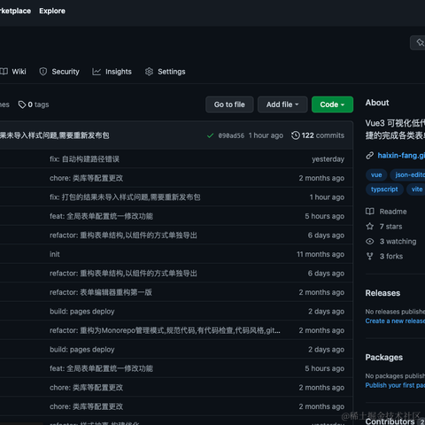
Task: Click the 'yesterday' timestamp on fix: 自动构建 row
Action: click(x=328, y=159)
